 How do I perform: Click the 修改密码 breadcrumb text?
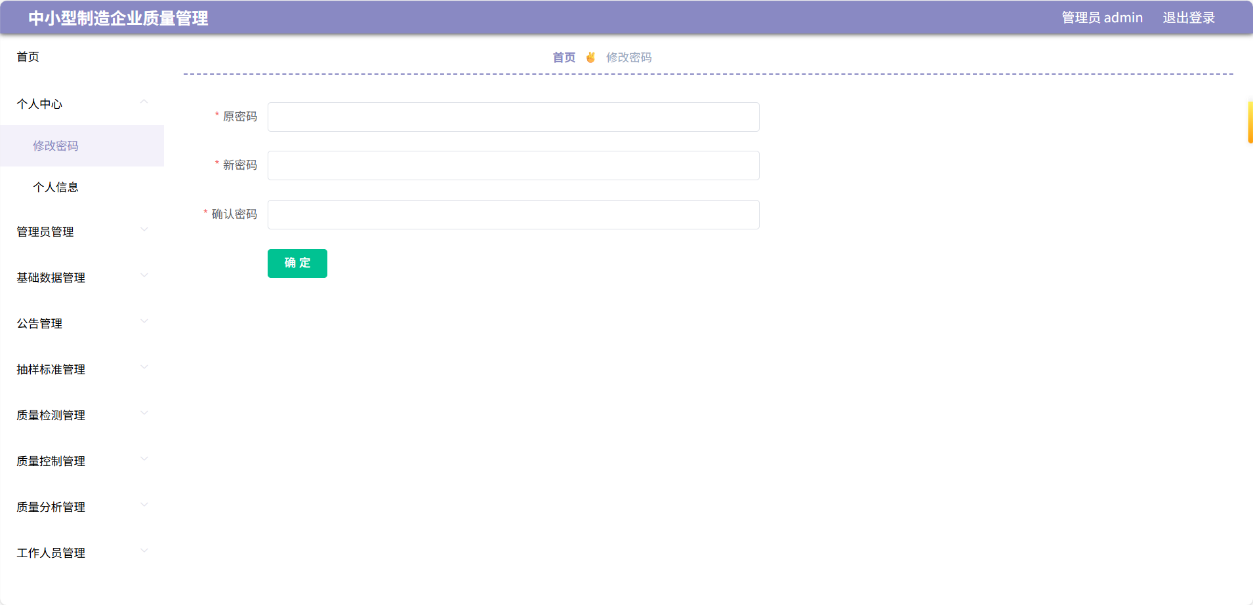628,58
